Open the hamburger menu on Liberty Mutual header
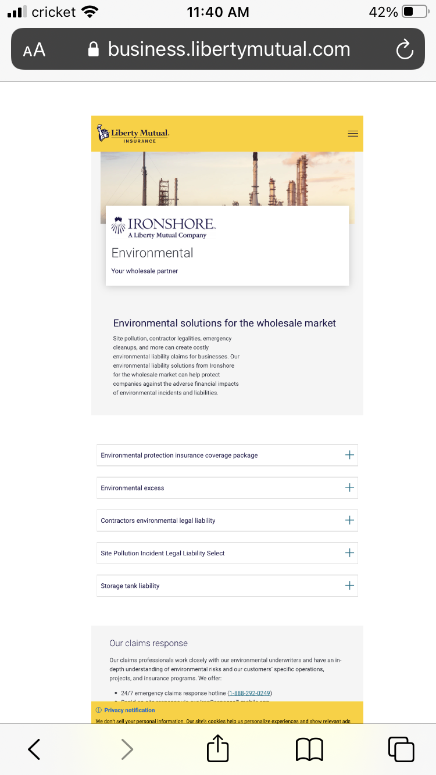Viewport: 436px width, 775px height. pyautogui.click(x=352, y=134)
